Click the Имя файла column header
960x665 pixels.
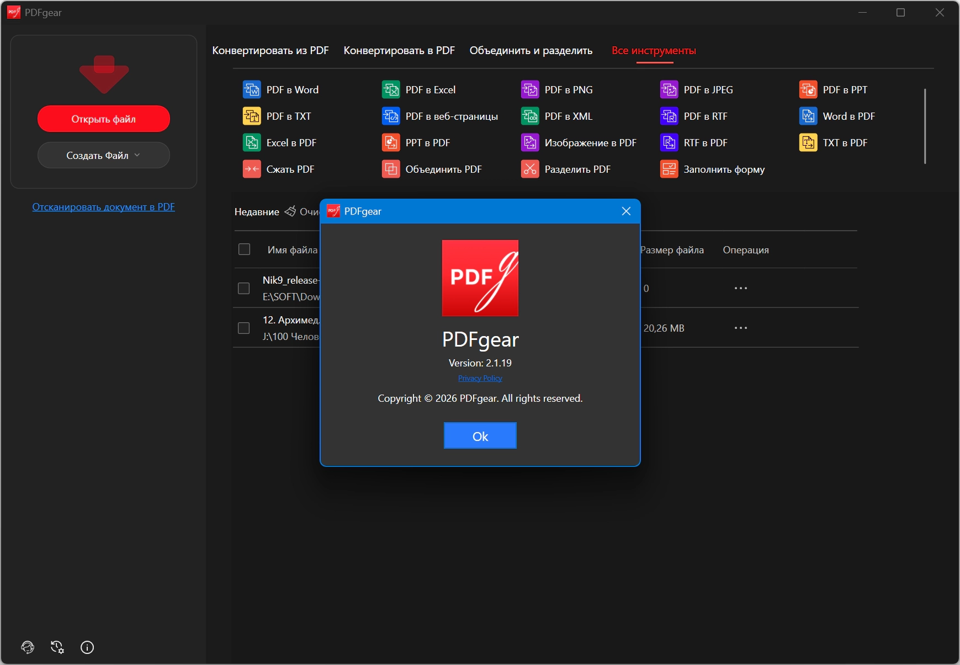293,250
